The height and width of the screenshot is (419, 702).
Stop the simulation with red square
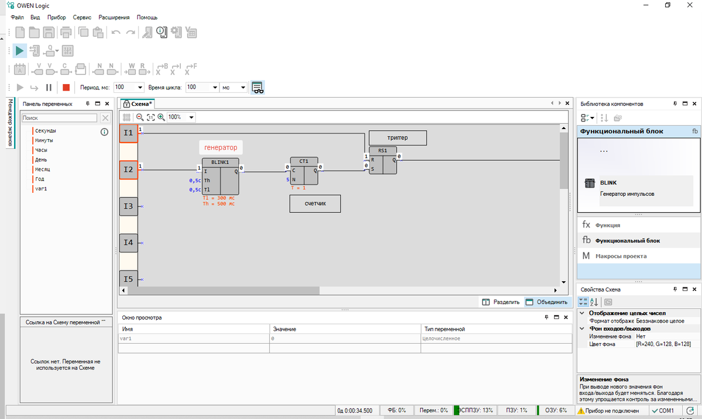pos(66,88)
